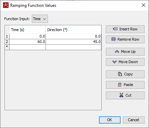Viewport: 149px width, 128px height.
Task: Close the Ramping Function Values window
Action: pyautogui.click(x=144, y=5)
